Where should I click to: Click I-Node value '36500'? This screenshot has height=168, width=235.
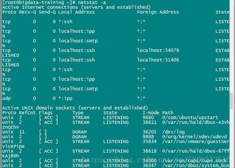click(x=150, y=161)
